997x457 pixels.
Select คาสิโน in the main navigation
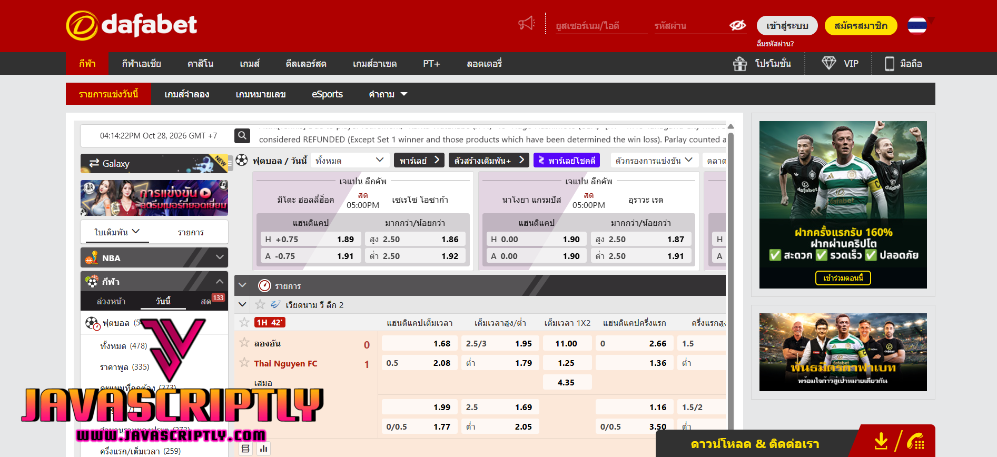click(x=201, y=64)
